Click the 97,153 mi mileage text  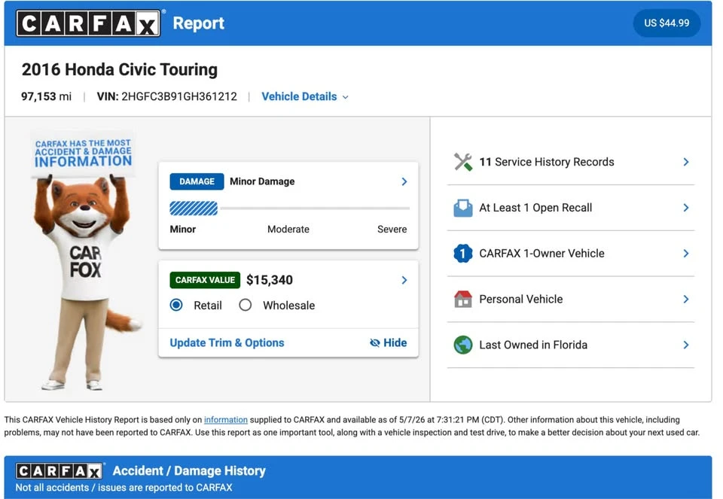[46, 97]
